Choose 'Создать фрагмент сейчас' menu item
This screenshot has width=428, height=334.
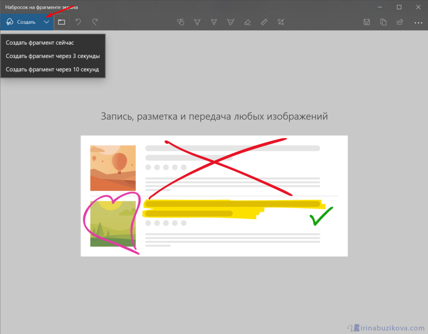pyautogui.click(x=40, y=43)
